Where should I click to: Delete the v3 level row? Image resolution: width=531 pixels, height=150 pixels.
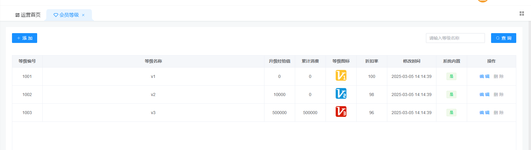[498, 113]
